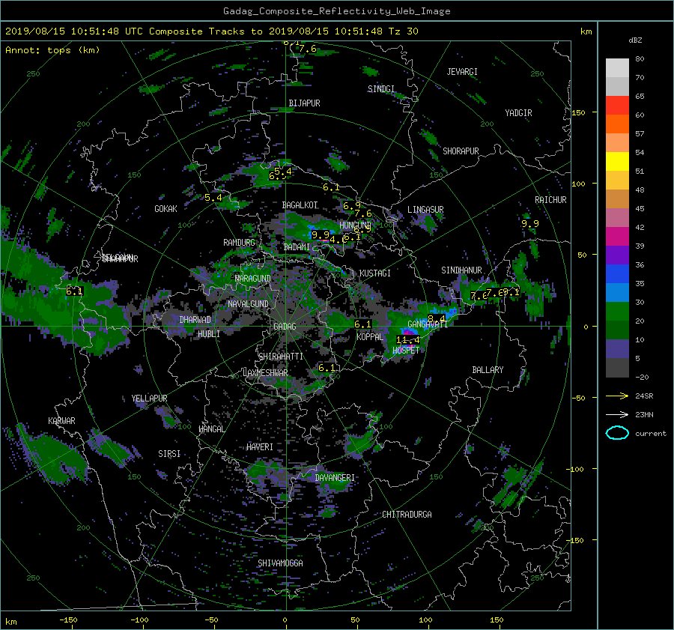Click the KUSTAGI city label
674x630 pixels.
coord(375,273)
